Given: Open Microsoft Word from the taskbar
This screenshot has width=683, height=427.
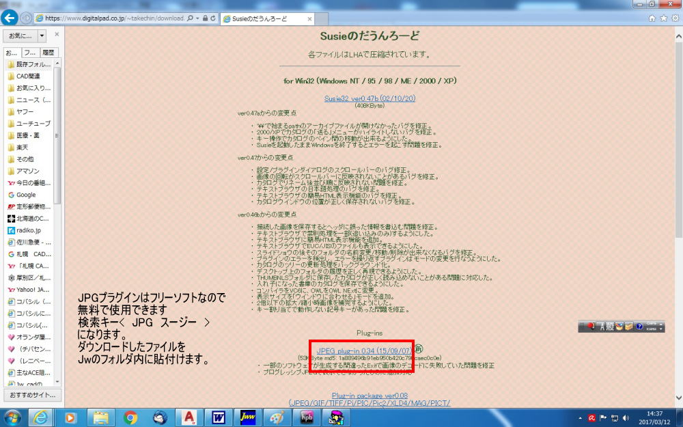Looking at the screenshot, I should 219,417.
